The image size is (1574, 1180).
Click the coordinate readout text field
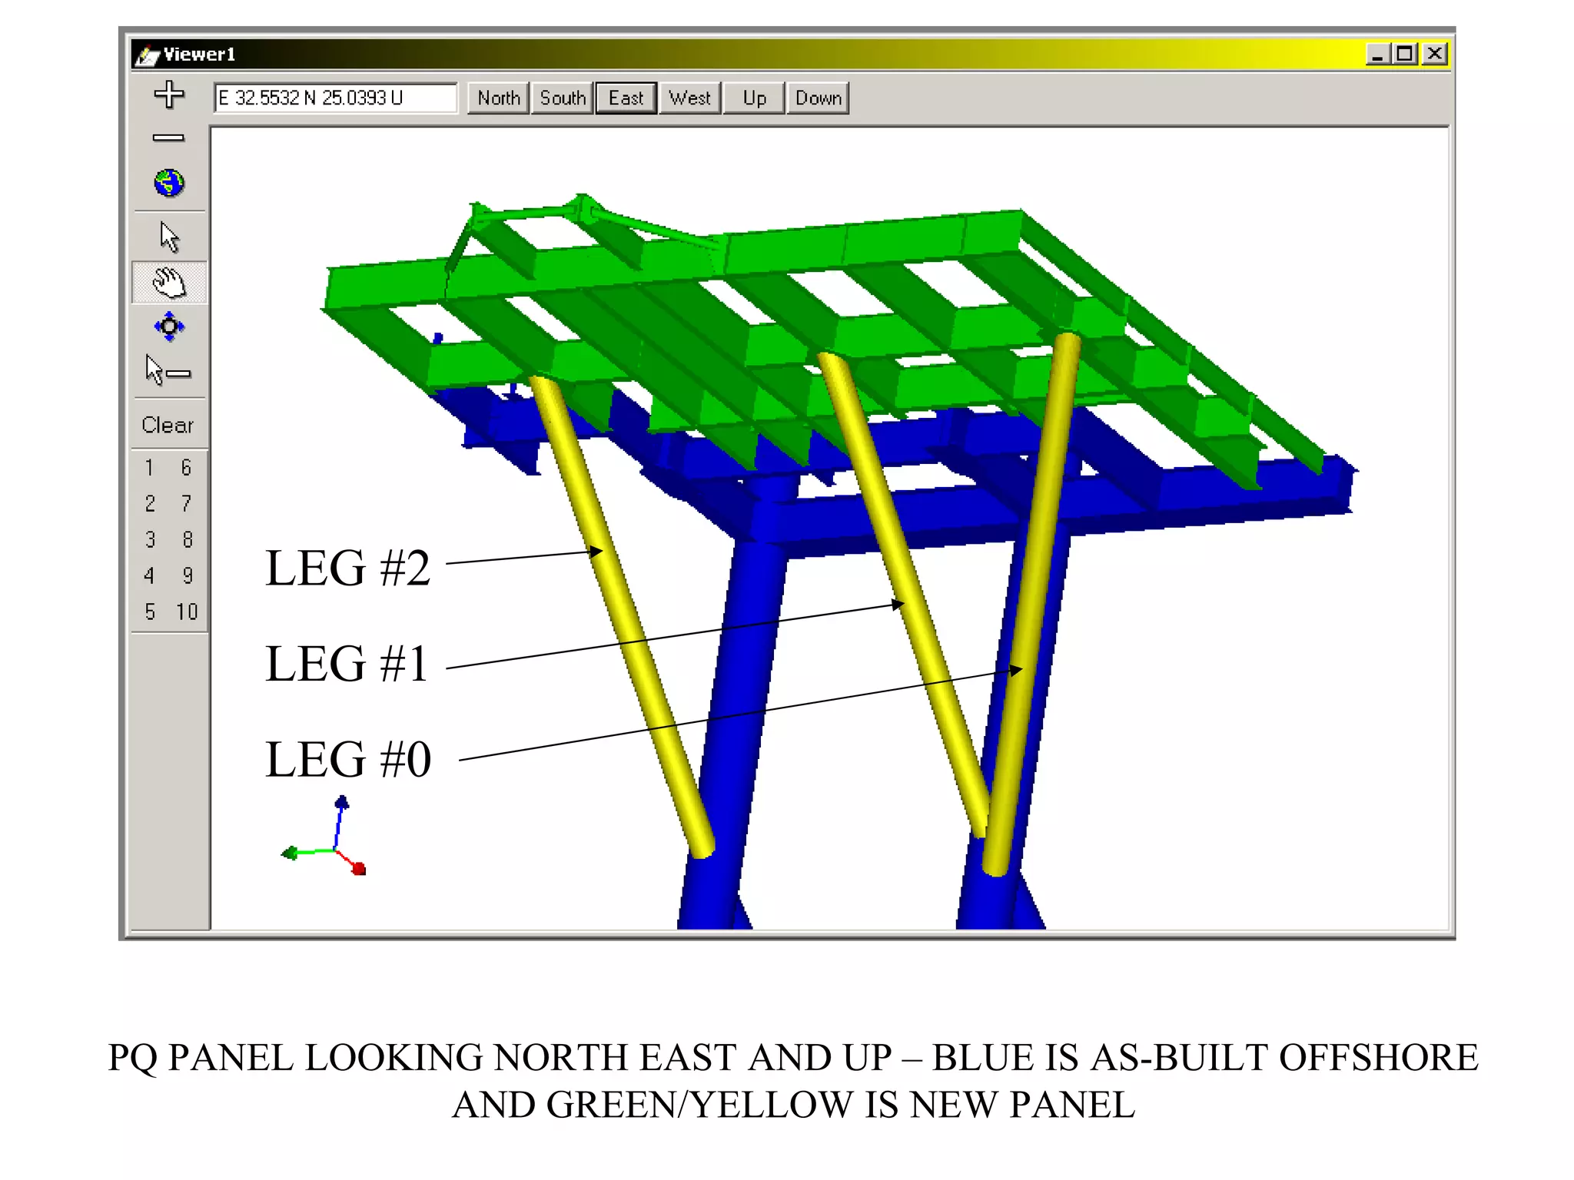point(335,98)
